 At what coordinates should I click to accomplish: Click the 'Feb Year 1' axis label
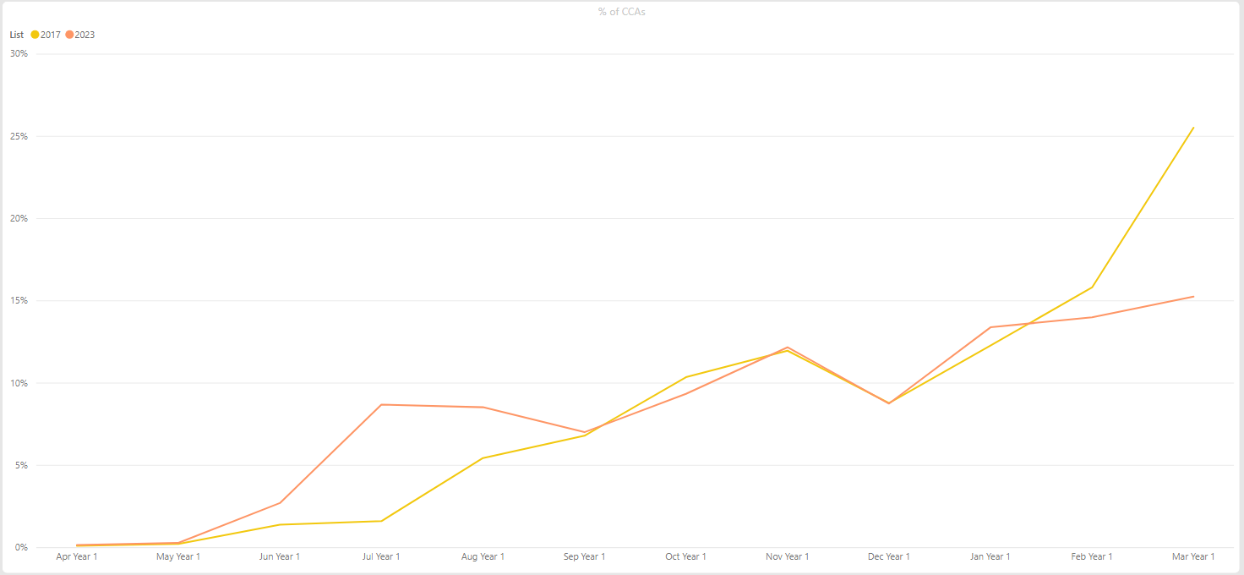(x=1092, y=556)
